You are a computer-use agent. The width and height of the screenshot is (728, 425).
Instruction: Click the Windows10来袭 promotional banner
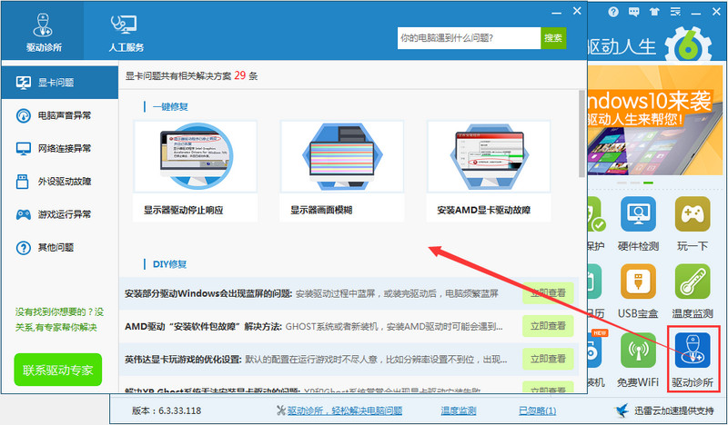654,121
